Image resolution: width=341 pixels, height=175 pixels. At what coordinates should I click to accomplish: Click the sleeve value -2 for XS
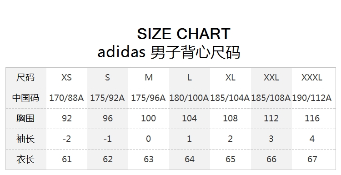66,139
